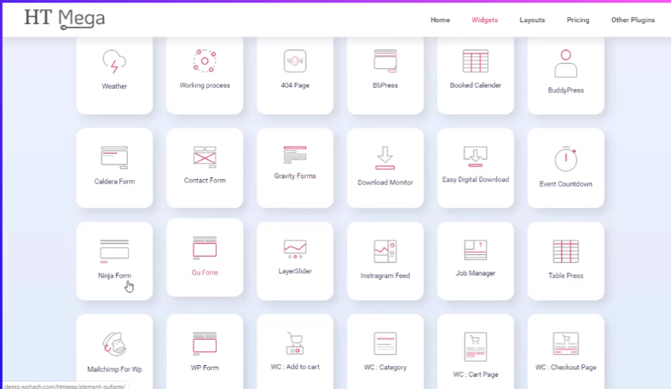Click the 404 Page label text
Image resolution: width=671 pixels, height=389 pixels.
(x=295, y=85)
